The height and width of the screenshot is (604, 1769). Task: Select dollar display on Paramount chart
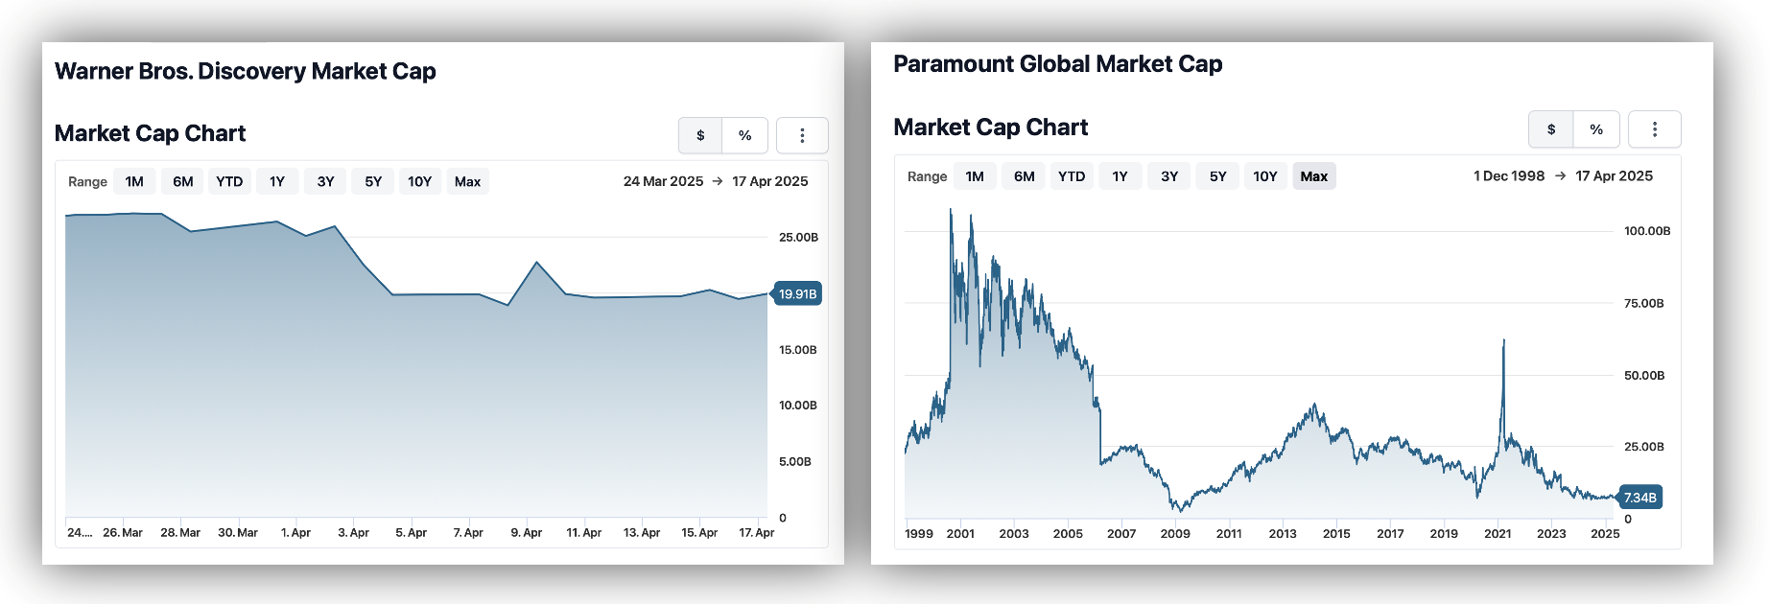(x=1551, y=129)
